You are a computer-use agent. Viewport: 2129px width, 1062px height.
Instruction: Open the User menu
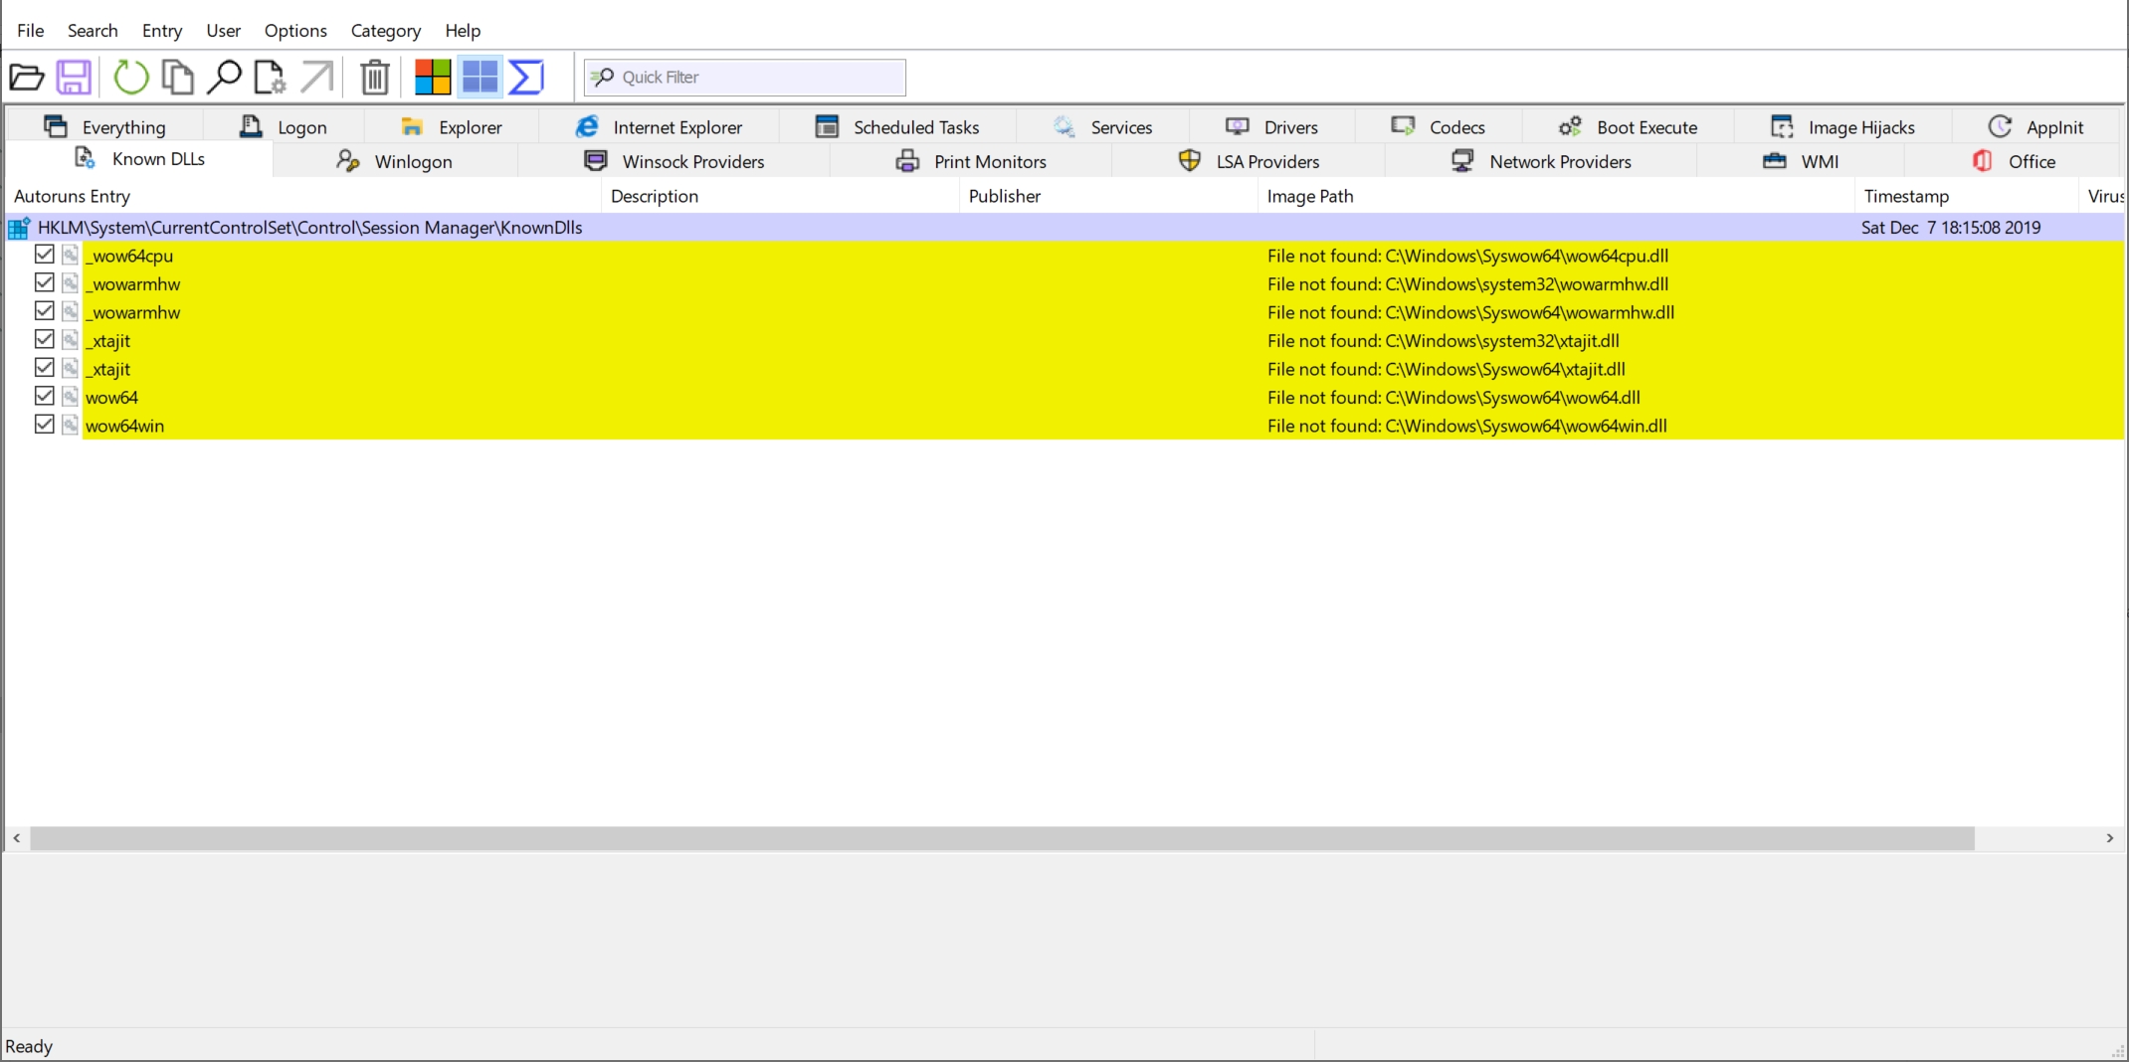[x=223, y=30]
